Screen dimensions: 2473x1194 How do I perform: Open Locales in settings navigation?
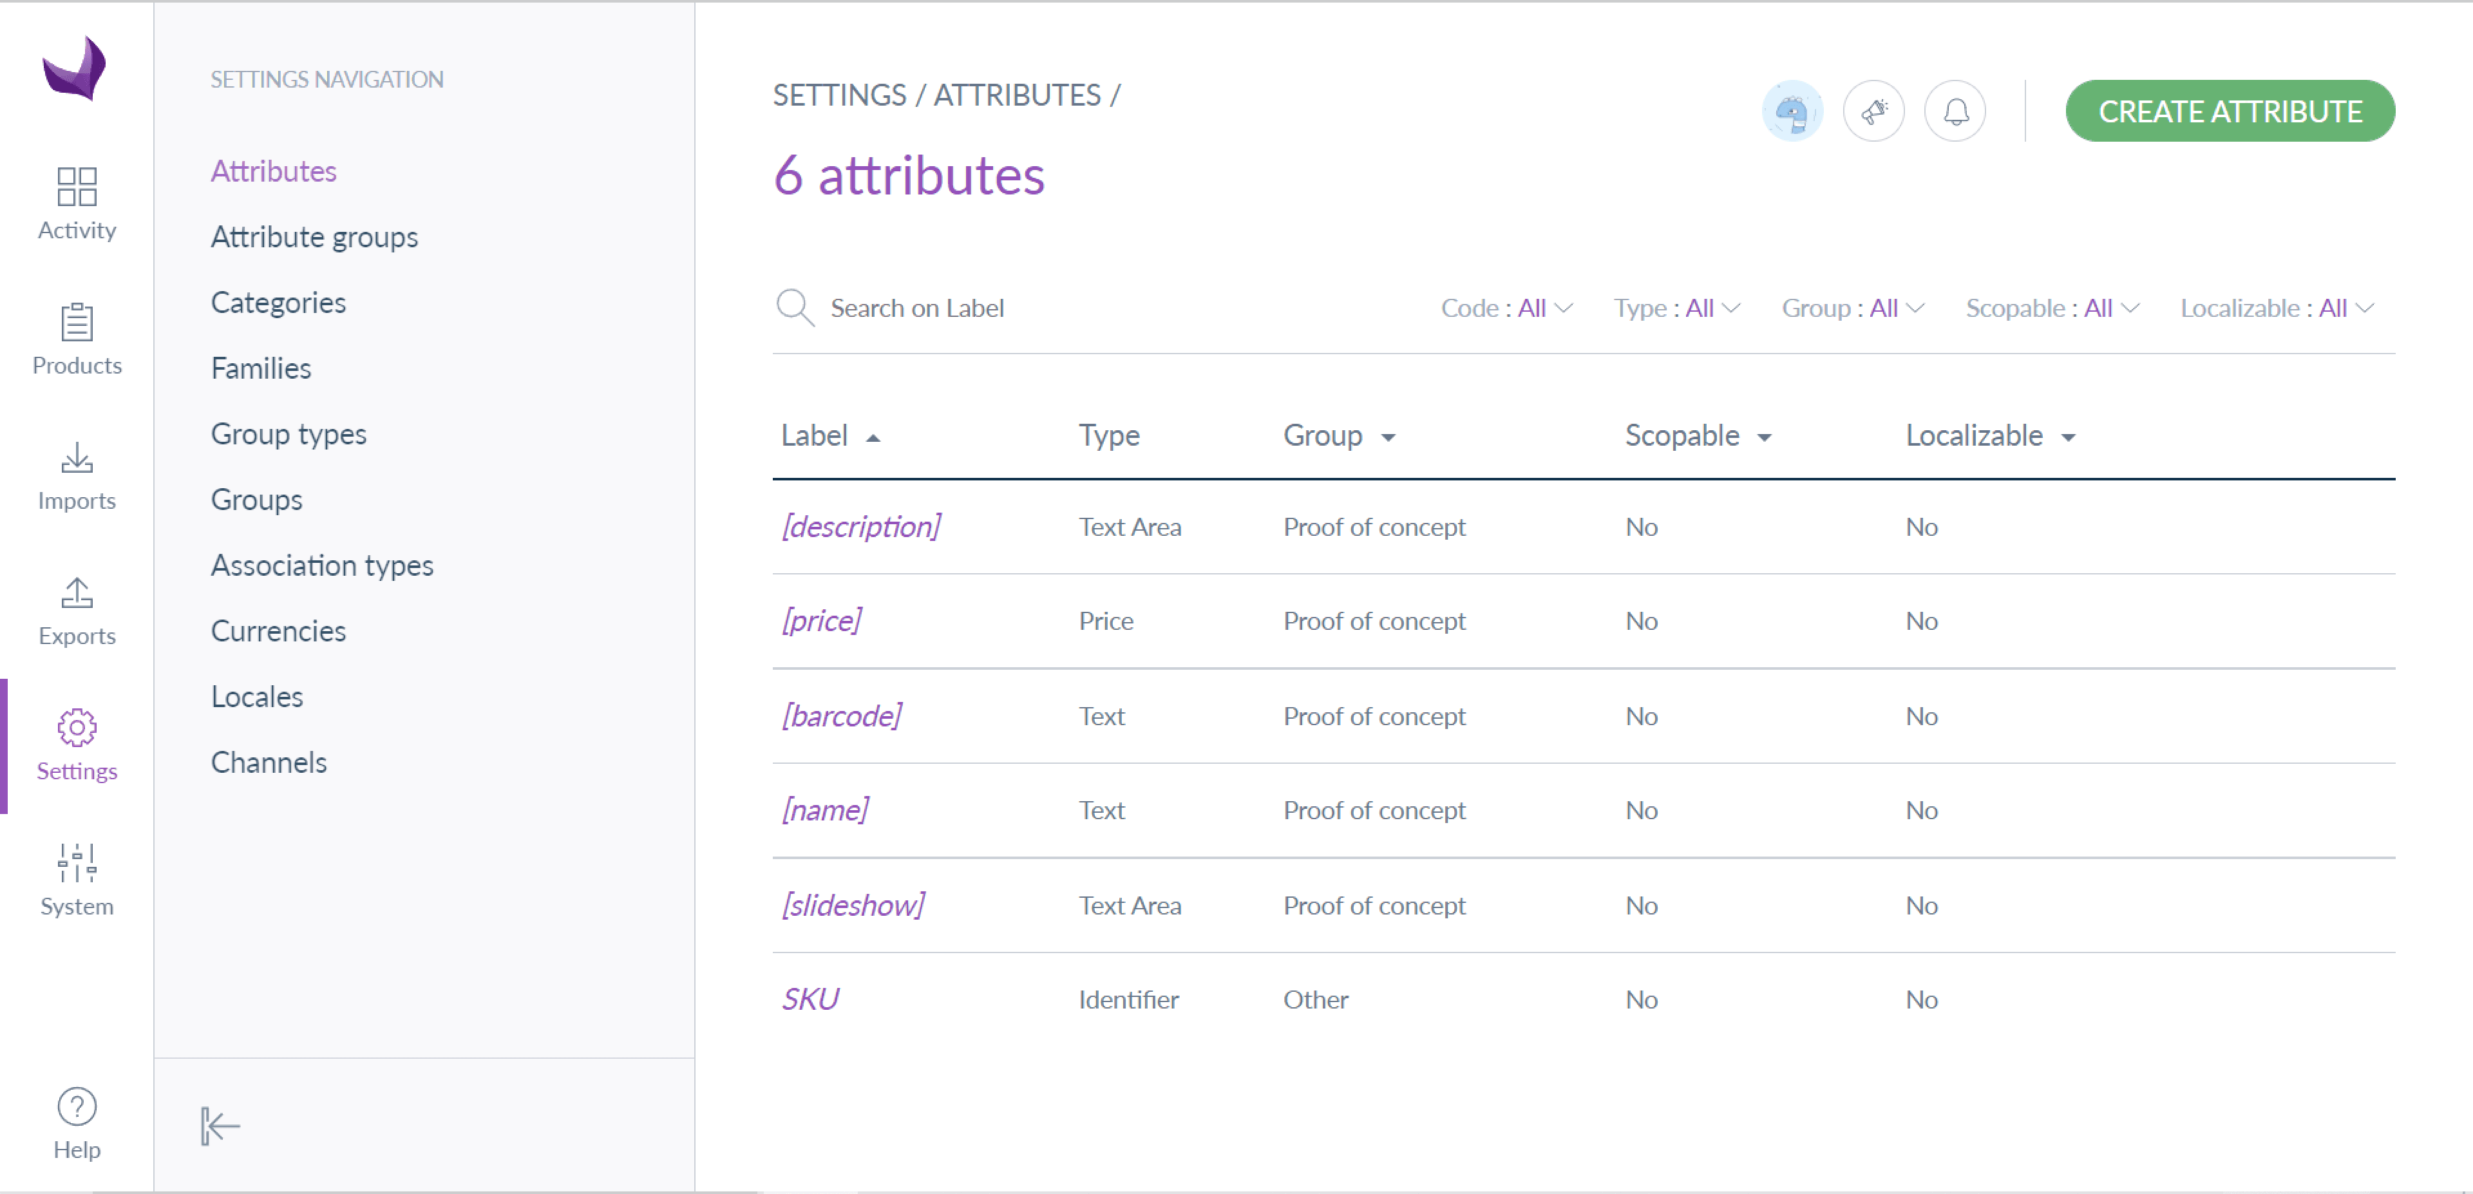pos(258,697)
